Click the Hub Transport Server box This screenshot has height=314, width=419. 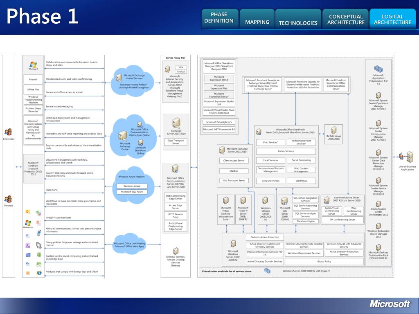click(x=234, y=180)
